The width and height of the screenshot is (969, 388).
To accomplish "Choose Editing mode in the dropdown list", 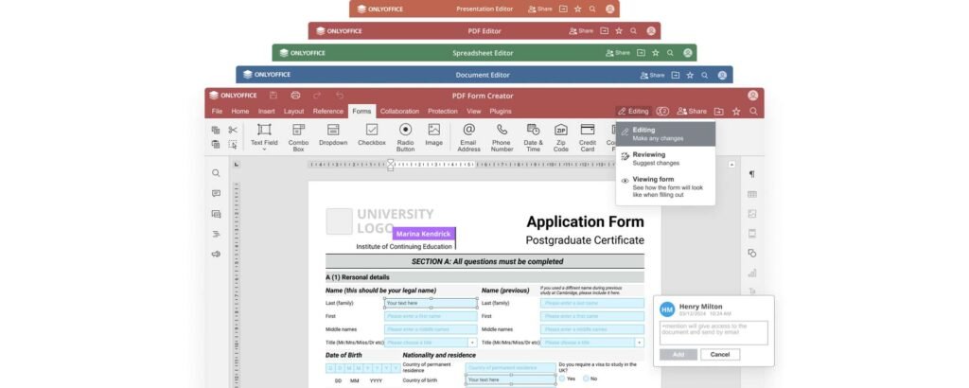I will click(x=665, y=134).
